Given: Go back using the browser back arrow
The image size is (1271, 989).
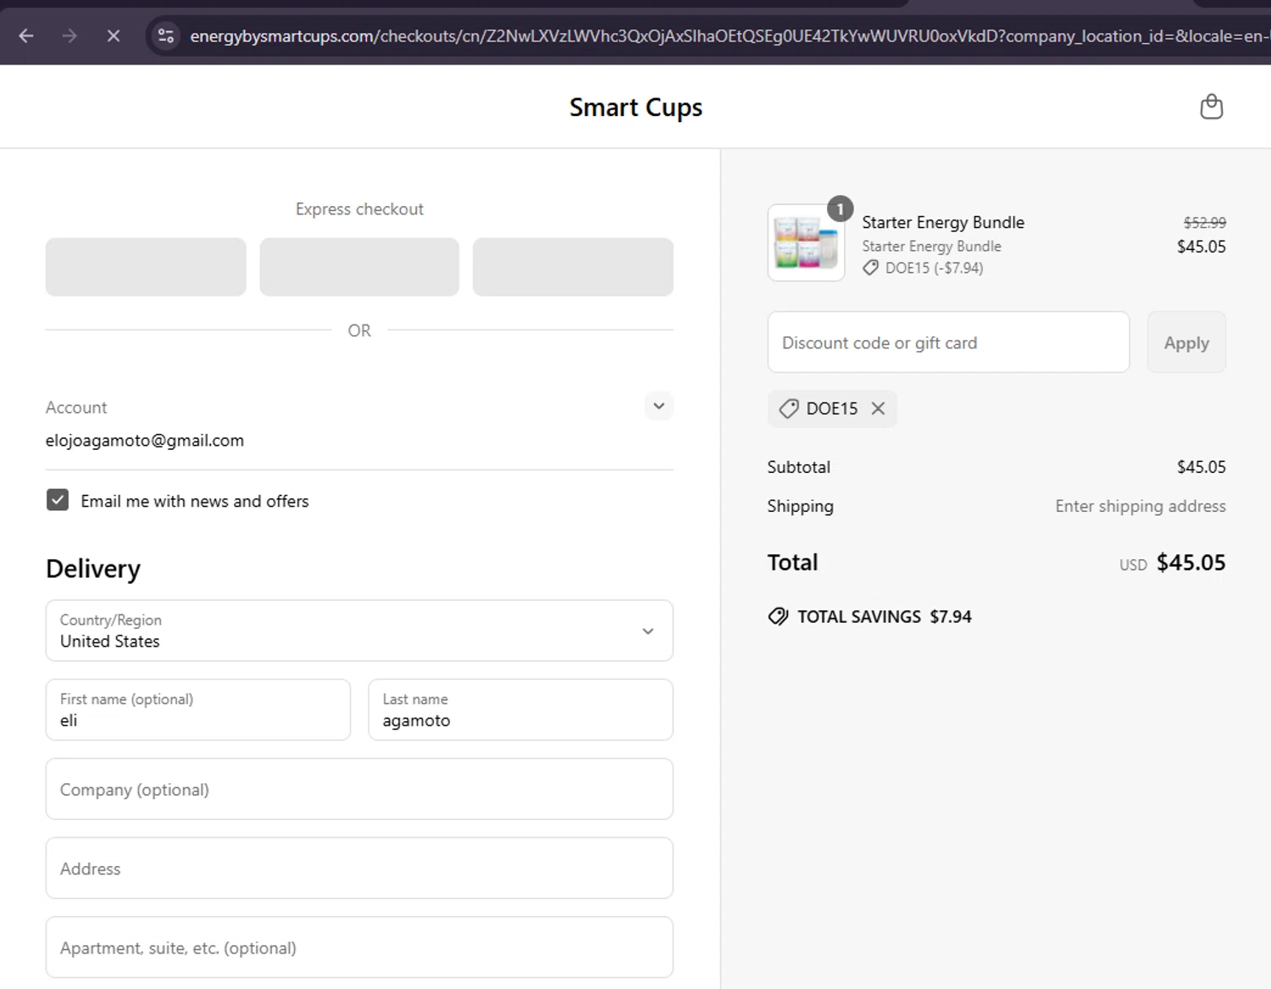Looking at the screenshot, I should pyautogui.click(x=26, y=36).
